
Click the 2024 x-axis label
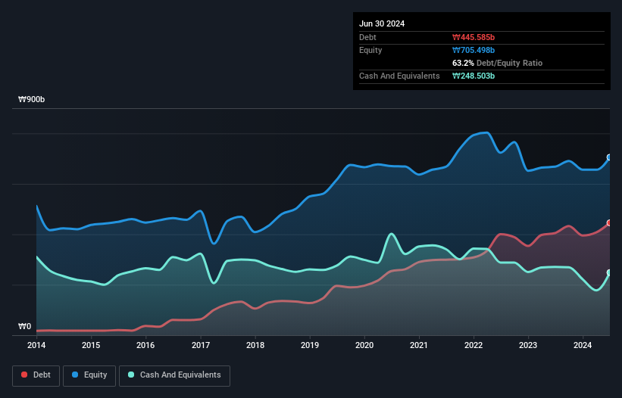pyautogui.click(x=583, y=345)
